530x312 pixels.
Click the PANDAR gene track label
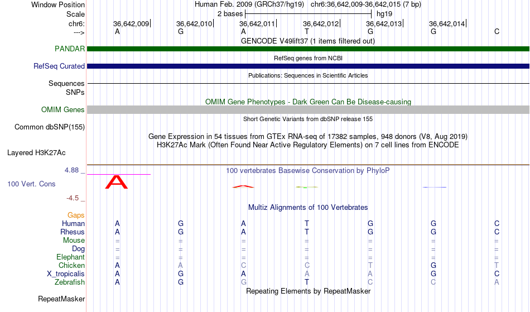(70, 49)
